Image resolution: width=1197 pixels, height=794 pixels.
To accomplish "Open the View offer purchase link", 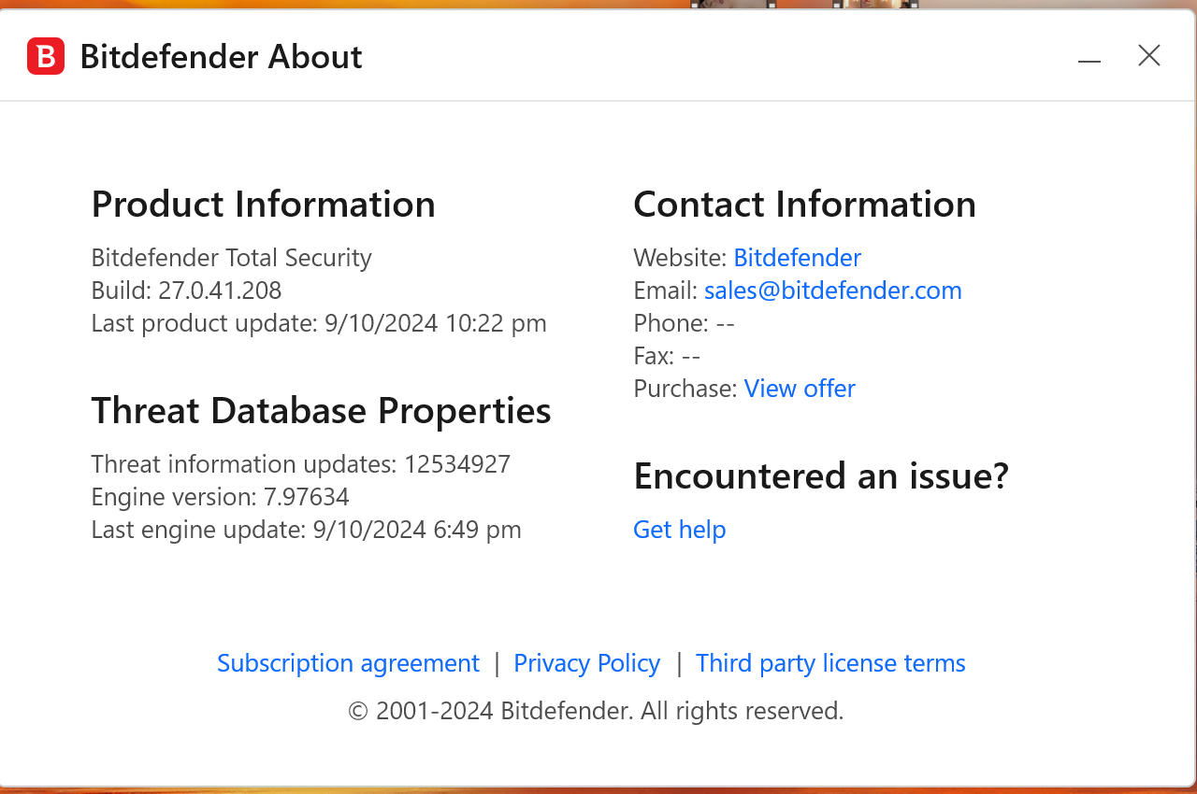I will (x=800, y=389).
